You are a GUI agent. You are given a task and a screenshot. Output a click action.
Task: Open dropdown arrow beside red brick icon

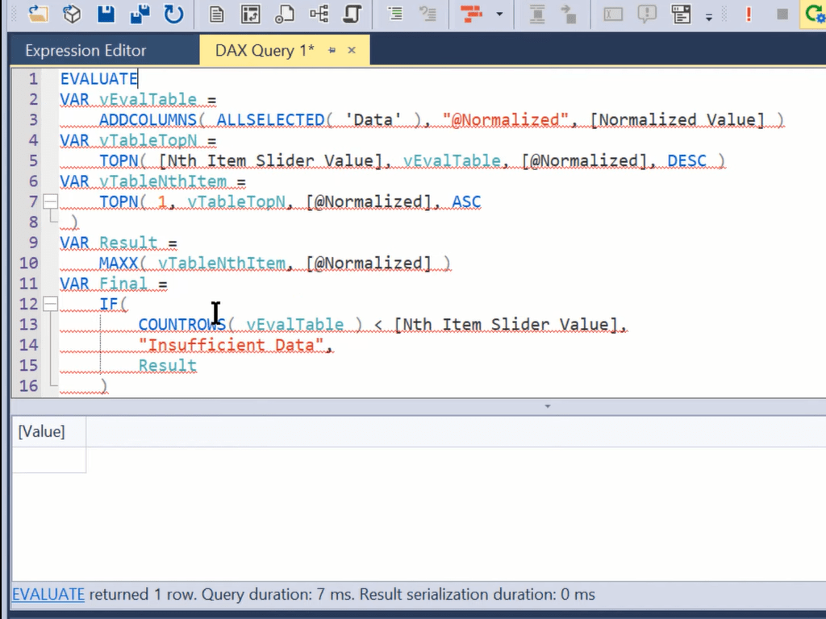point(499,15)
